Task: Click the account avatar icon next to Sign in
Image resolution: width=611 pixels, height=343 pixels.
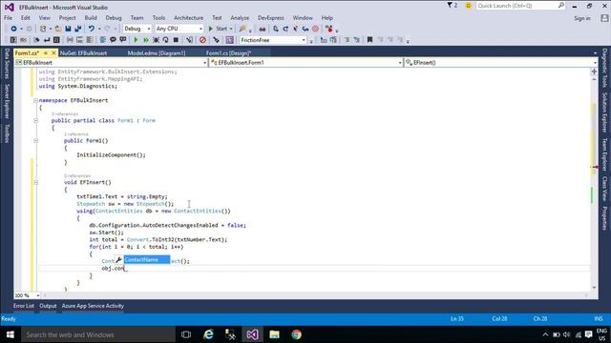Action: pos(604,18)
